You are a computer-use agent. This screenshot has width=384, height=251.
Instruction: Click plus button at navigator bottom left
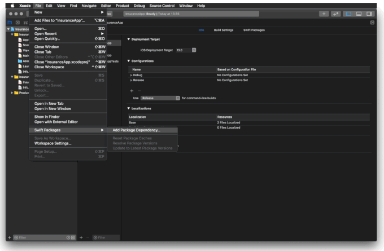[x=8, y=237]
